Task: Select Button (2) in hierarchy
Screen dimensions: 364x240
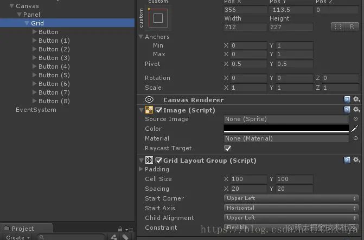Action: (x=54, y=49)
